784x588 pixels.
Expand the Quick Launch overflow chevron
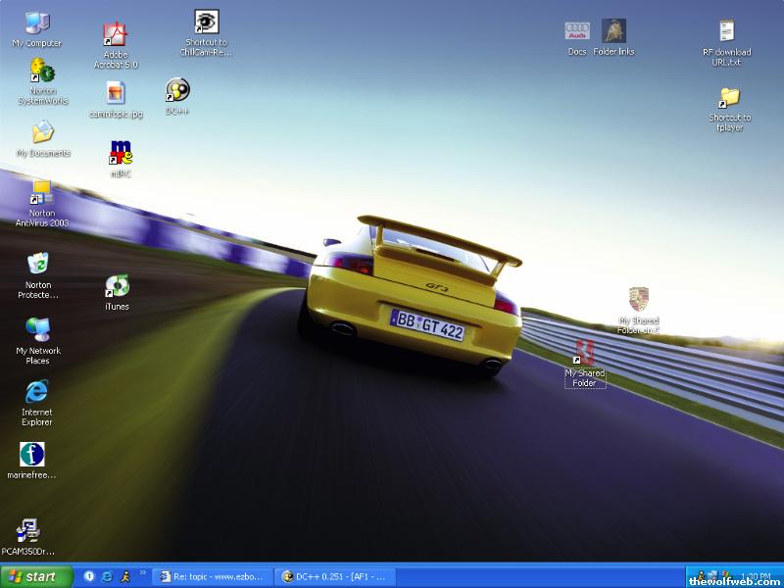pos(143,573)
